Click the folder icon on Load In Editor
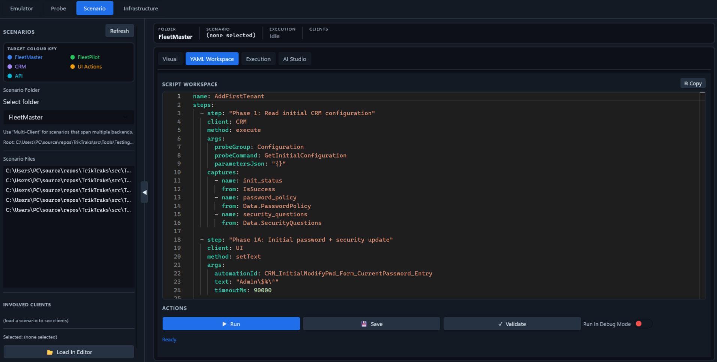The height and width of the screenshot is (362, 717). click(50, 352)
